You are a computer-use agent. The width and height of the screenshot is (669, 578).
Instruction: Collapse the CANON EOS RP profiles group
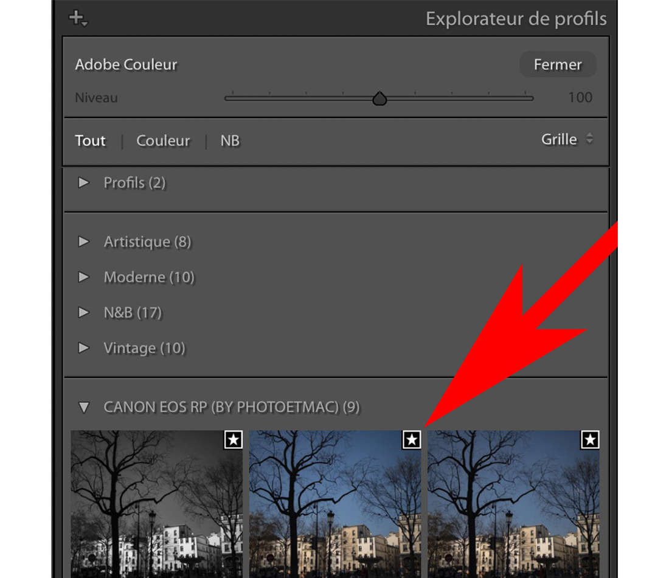coord(84,407)
